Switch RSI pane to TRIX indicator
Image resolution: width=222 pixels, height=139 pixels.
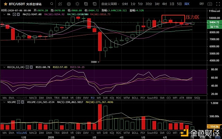57,98
